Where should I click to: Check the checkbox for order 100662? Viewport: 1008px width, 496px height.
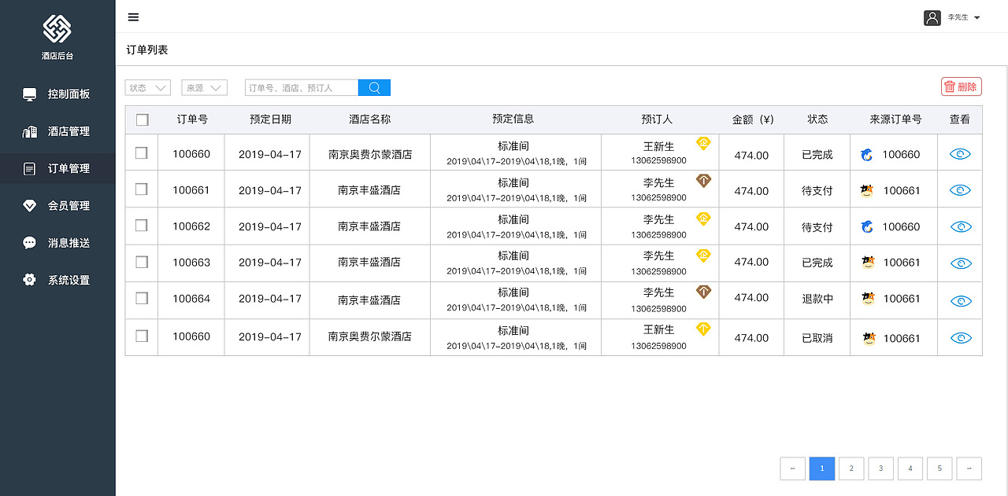pos(141,226)
